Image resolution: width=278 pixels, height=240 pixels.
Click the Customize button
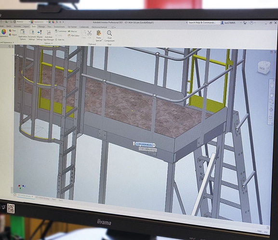tap(61, 31)
